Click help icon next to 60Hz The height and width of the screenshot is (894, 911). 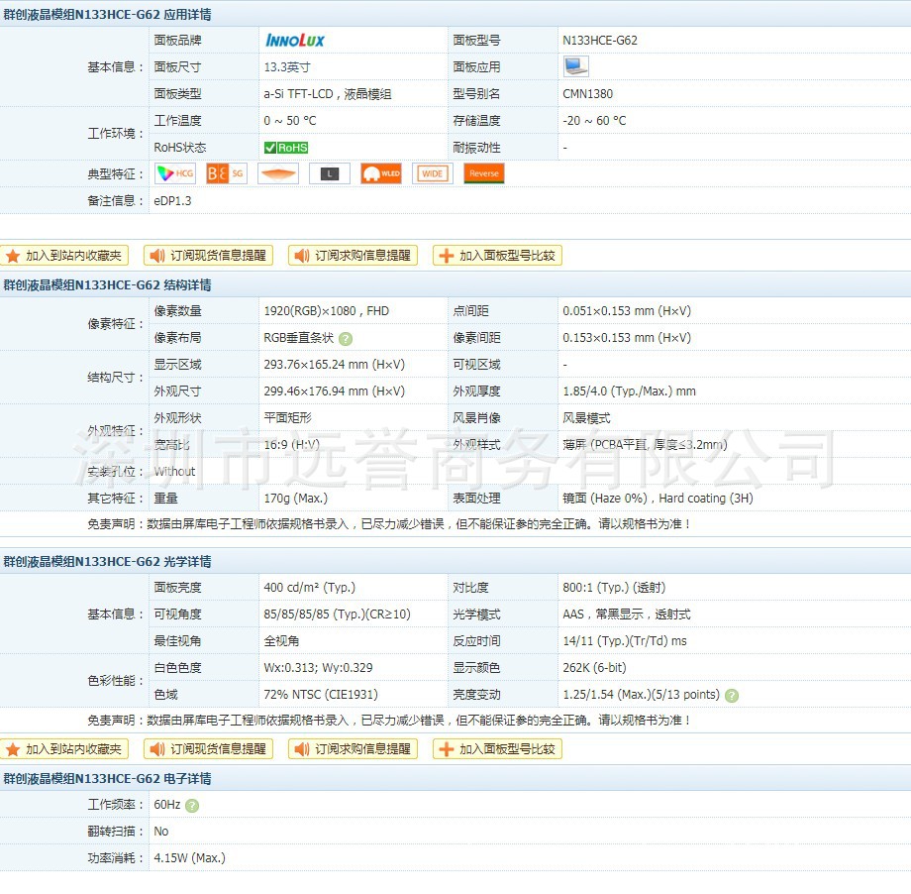[x=192, y=806]
